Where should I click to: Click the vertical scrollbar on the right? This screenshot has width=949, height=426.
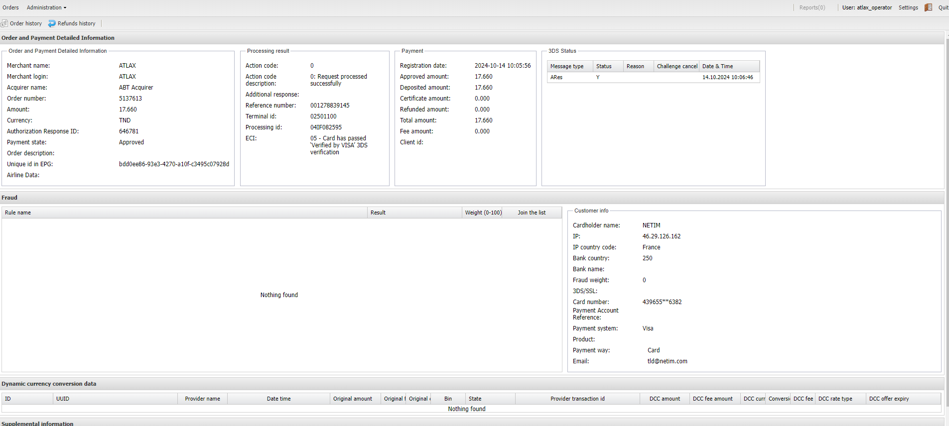[947, 199]
